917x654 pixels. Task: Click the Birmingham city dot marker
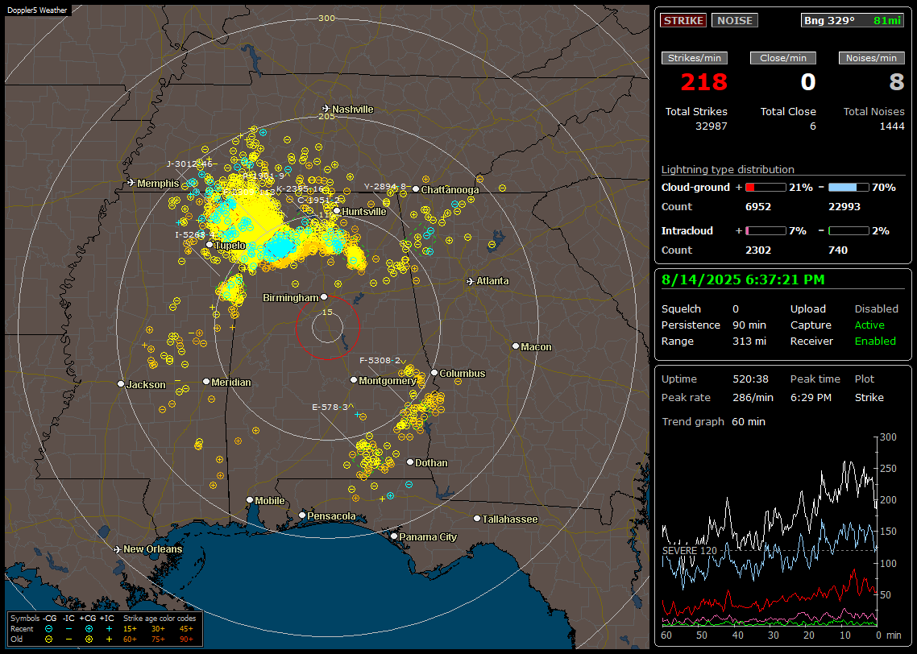click(324, 297)
